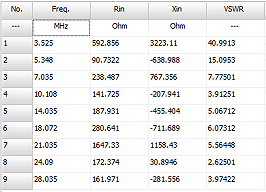
Task: Click Rin value 280.641
Action: [119, 130]
